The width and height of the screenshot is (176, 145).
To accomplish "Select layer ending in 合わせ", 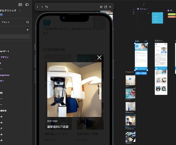I will pyautogui.click(x=3, y=111).
